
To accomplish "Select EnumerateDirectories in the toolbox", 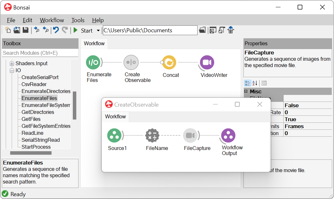I will tap(46, 91).
